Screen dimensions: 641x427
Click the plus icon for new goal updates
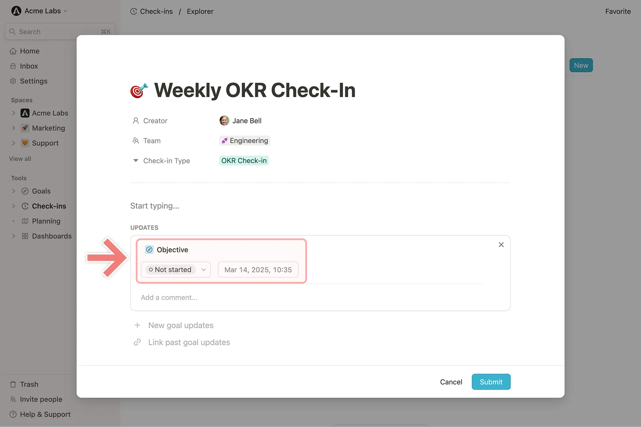click(x=137, y=325)
